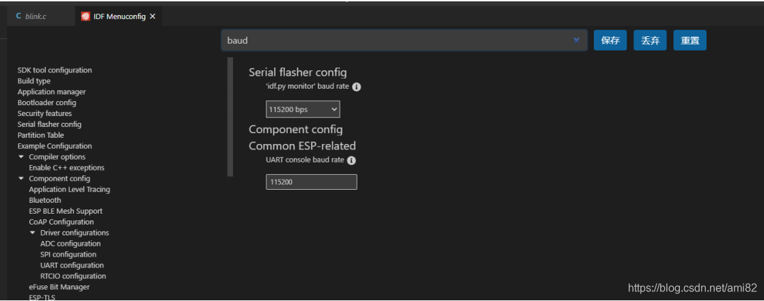Collapse the Compiler options arrow
The width and height of the screenshot is (764, 301).
21,156
